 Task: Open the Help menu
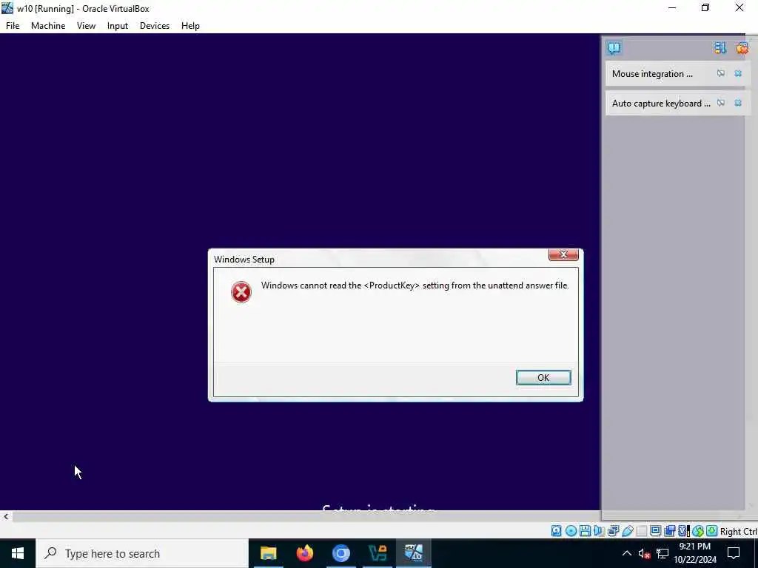[190, 26]
